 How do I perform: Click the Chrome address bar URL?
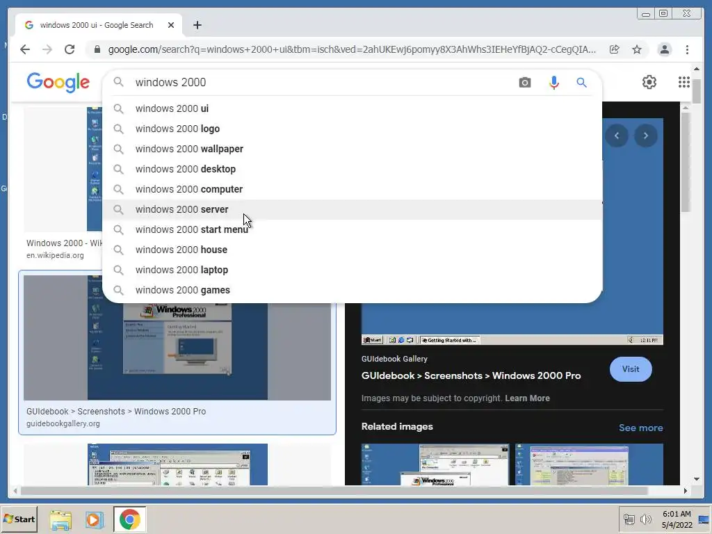pos(352,49)
